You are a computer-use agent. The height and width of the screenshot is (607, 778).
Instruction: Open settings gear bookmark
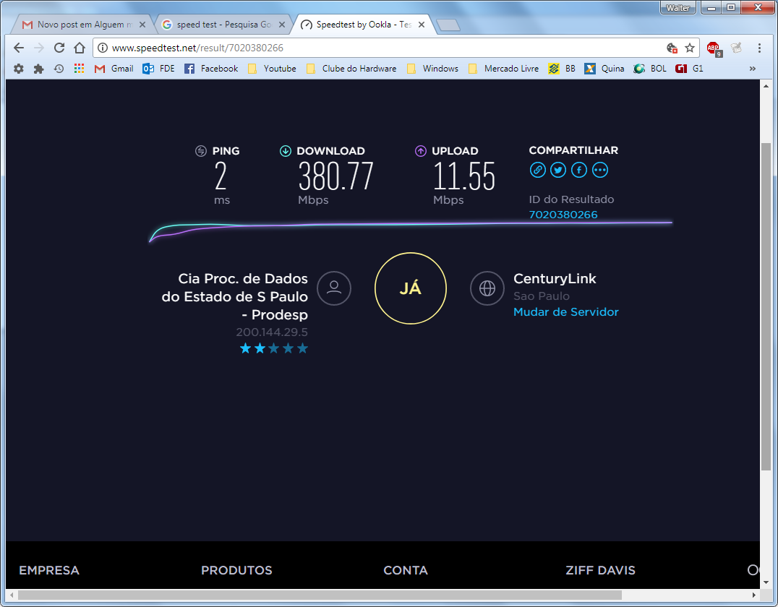point(18,69)
